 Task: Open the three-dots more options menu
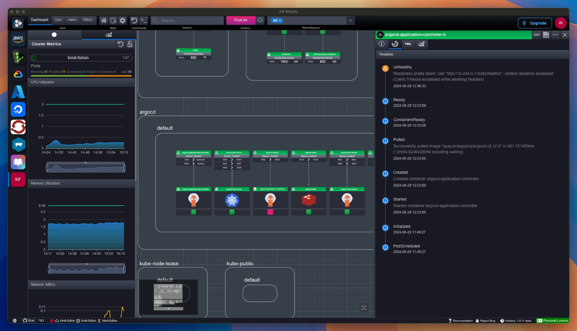pos(555,35)
